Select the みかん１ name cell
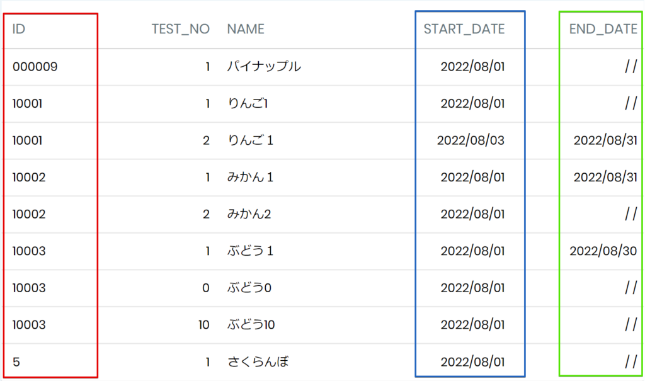Viewport: 645px width, 381px height. (251, 178)
